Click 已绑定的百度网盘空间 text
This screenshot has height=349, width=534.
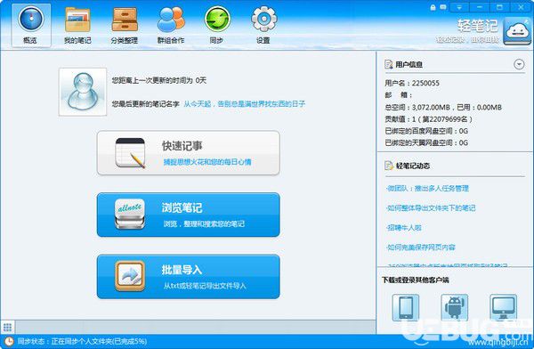pyautogui.click(x=426, y=131)
